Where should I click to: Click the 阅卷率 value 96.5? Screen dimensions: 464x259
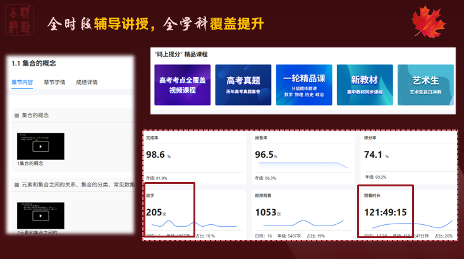click(264, 155)
